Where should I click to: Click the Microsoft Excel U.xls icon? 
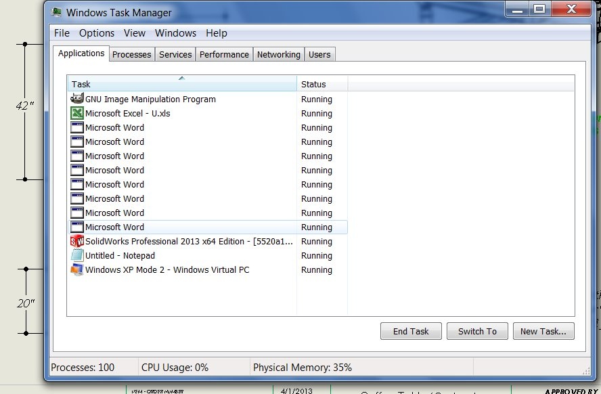click(77, 113)
